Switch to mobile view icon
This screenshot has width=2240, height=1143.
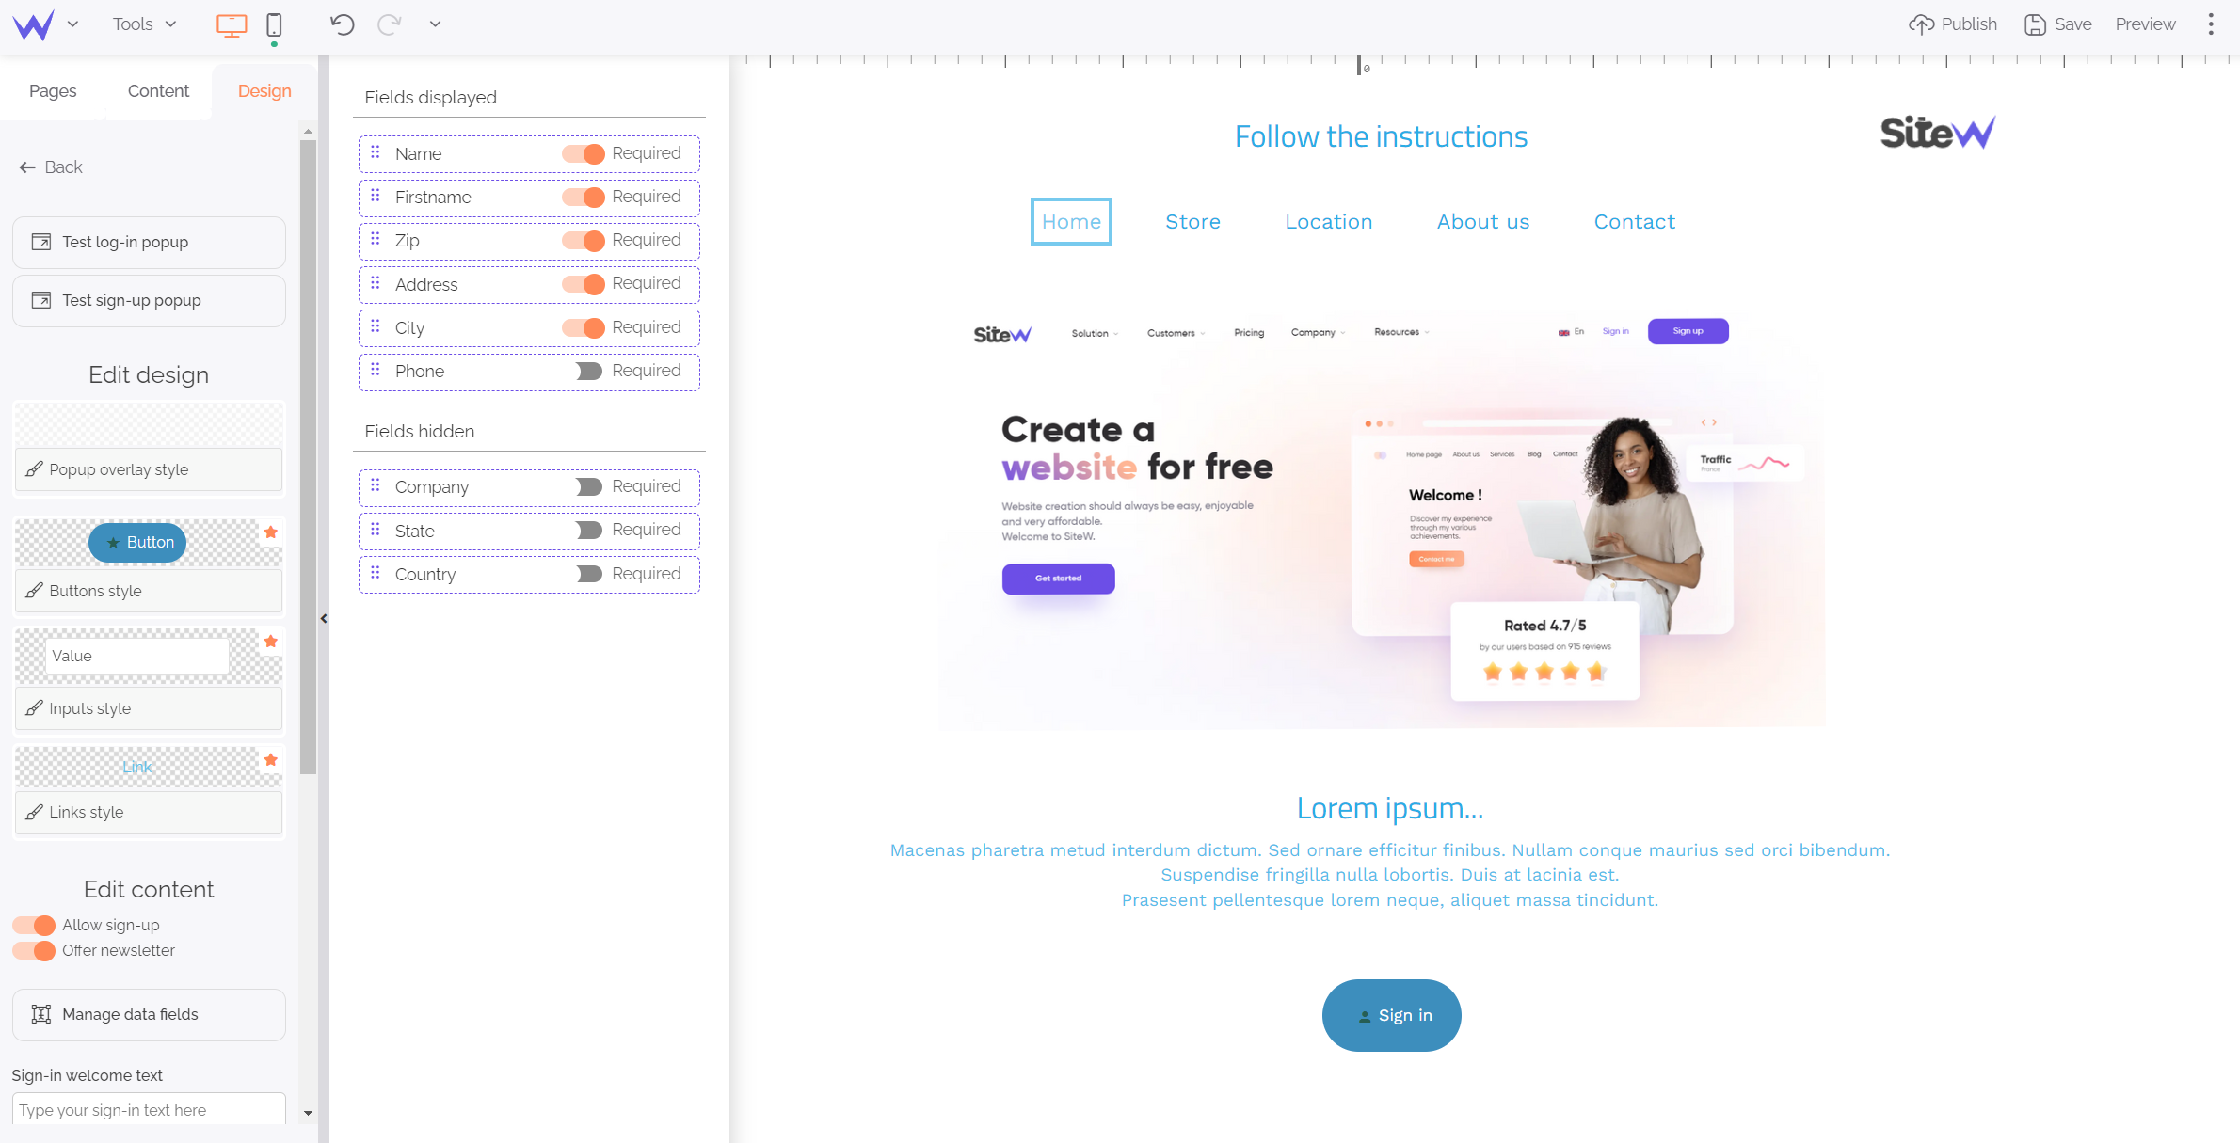click(x=274, y=24)
